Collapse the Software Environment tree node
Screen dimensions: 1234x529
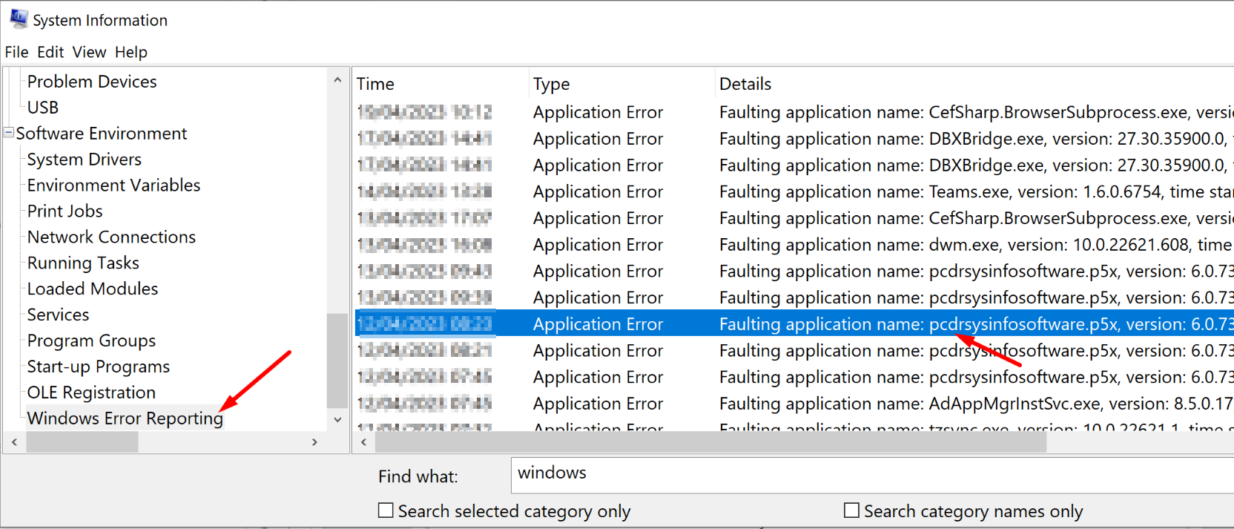[x=9, y=133]
